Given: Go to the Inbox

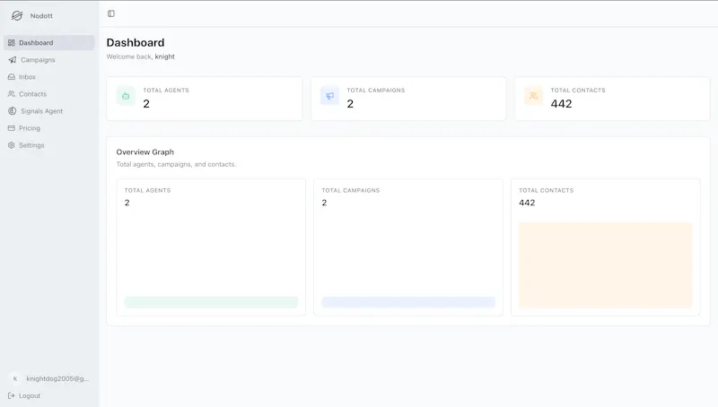Looking at the screenshot, I should pos(49,77).
